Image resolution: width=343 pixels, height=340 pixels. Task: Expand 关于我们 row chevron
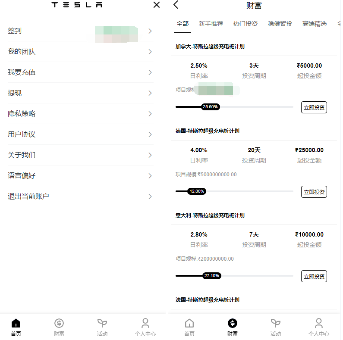150,155
